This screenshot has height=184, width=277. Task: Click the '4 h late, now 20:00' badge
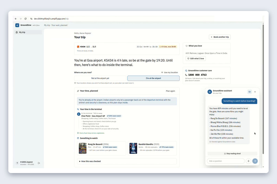(x=167, y=47)
